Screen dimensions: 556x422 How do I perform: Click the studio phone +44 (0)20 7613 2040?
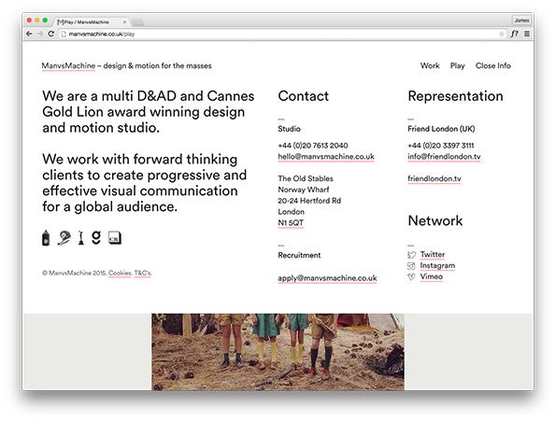click(x=313, y=146)
